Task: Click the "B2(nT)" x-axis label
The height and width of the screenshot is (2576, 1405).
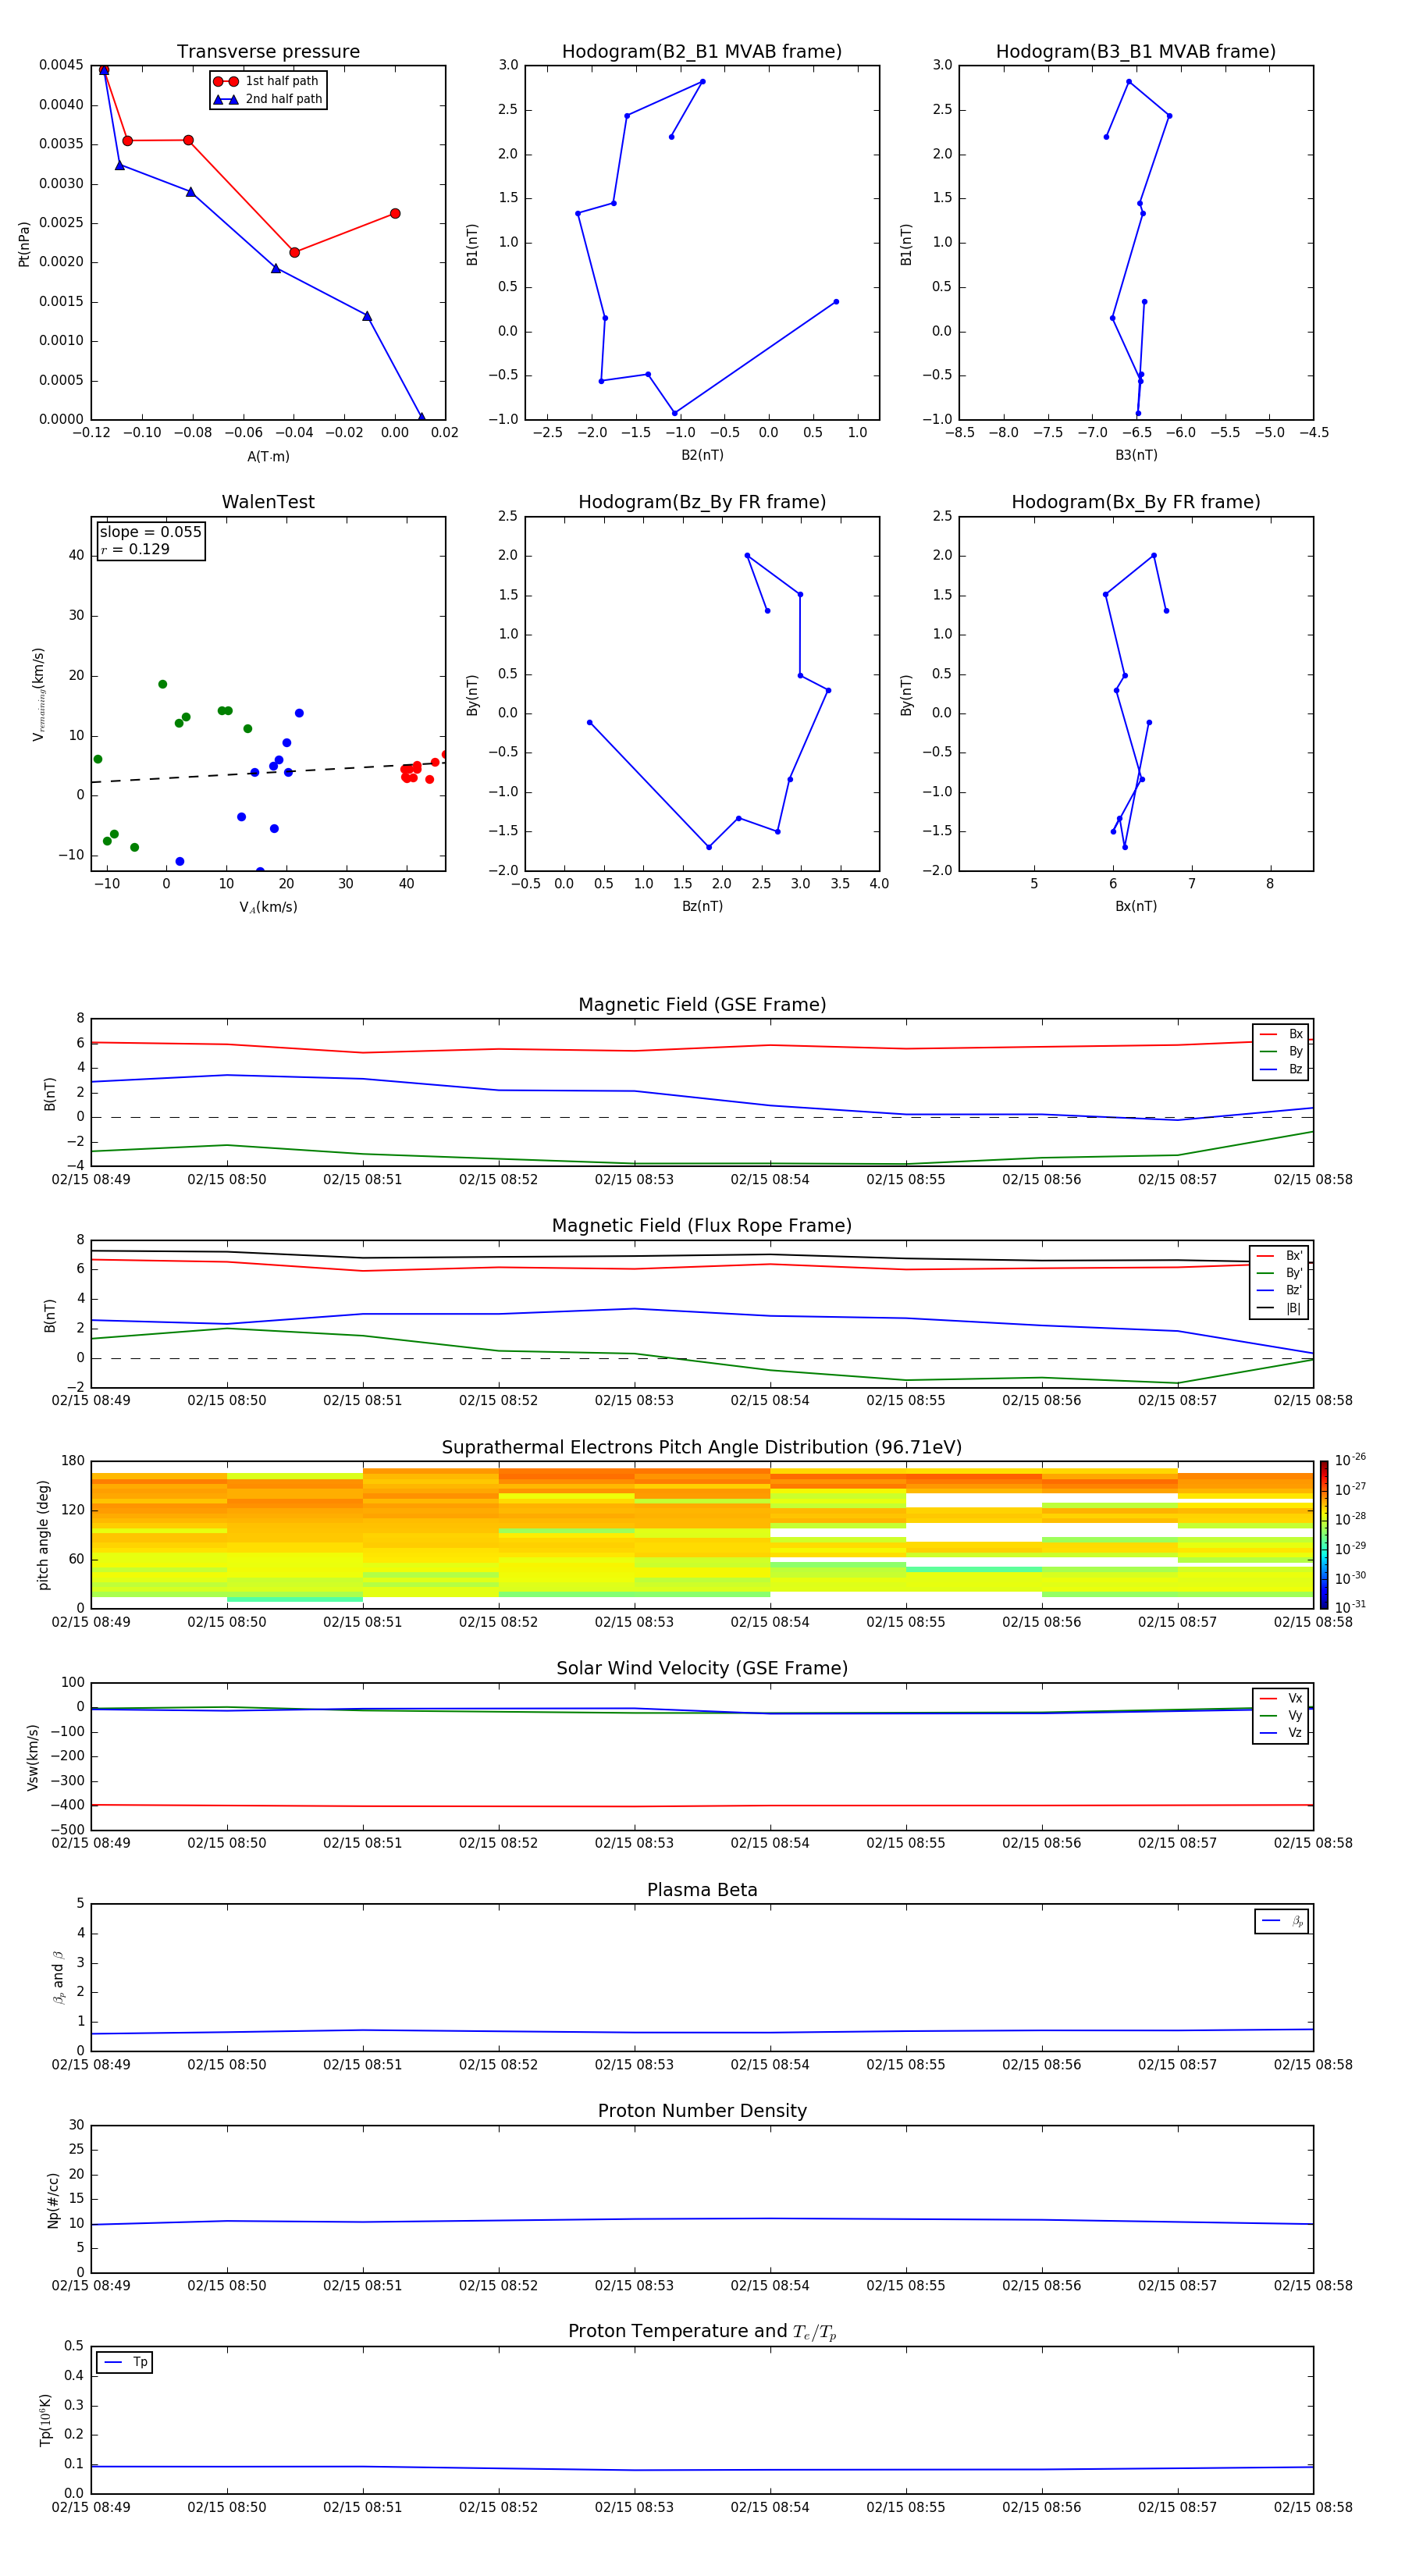Action: pos(702,455)
